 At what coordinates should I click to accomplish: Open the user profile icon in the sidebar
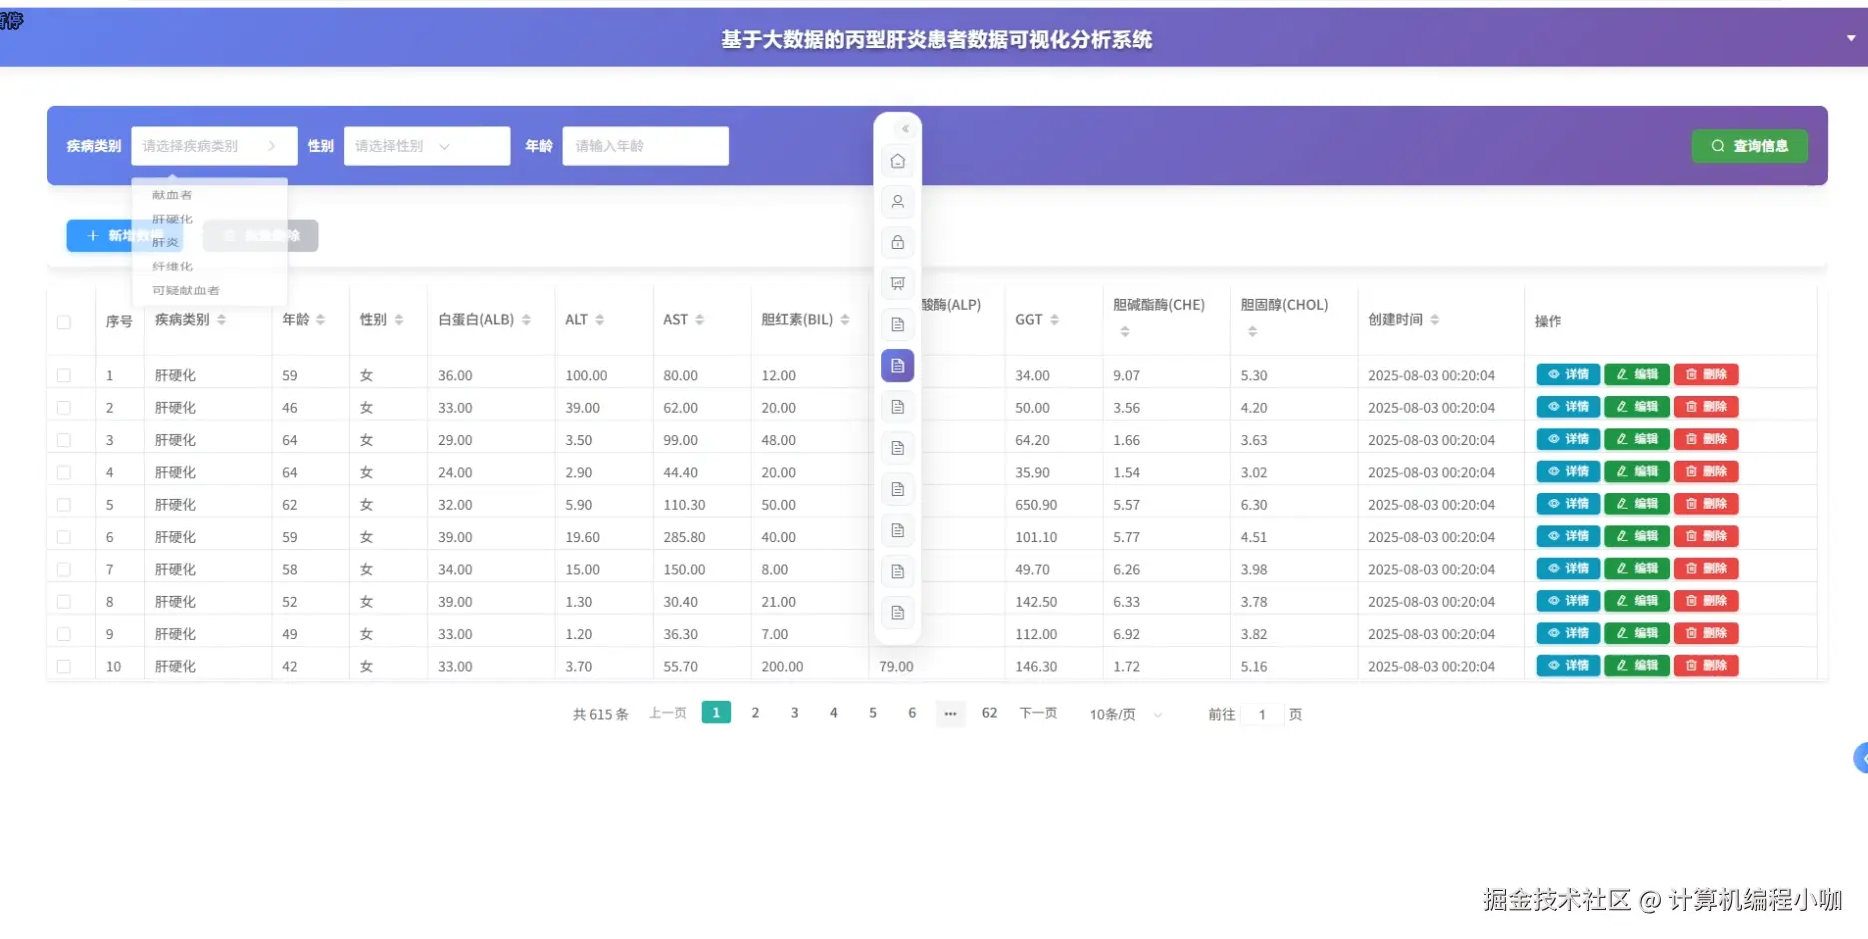[x=898, y=202]
